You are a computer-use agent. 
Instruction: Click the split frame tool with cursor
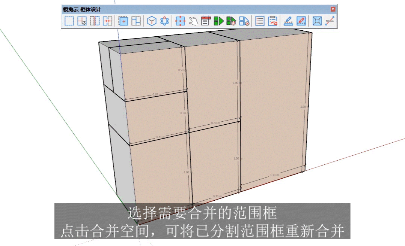click(82, 21)
